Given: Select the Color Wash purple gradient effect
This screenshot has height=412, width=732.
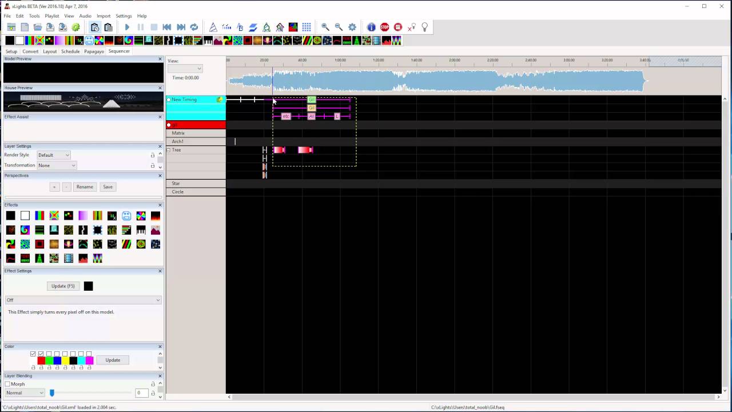Looking at the screenshot, I should (83, 216).
